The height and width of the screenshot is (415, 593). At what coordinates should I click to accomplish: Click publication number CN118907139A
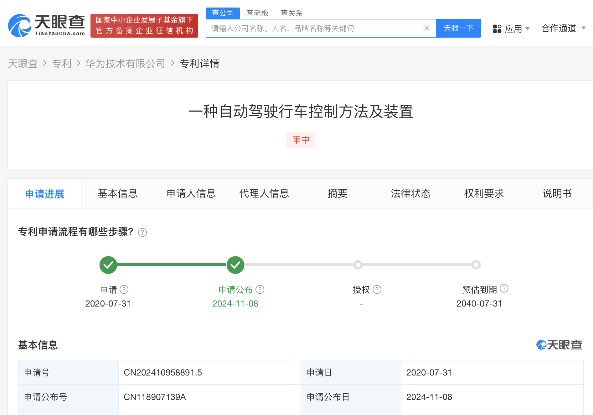[155, 397]
